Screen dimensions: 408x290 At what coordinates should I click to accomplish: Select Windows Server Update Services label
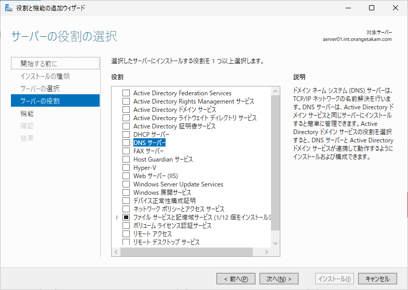coord(178,184)
